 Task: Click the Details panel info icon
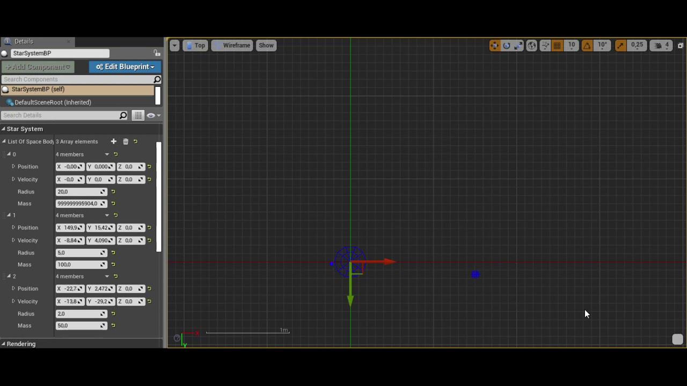(x=7, y=41)
